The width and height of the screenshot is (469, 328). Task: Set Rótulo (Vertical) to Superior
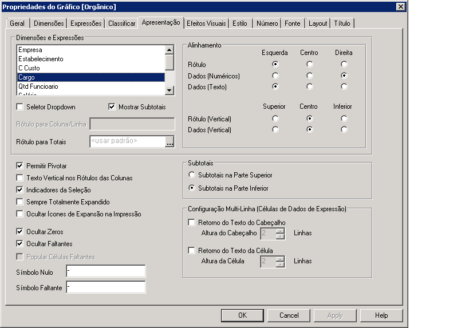tap(275, 118)
